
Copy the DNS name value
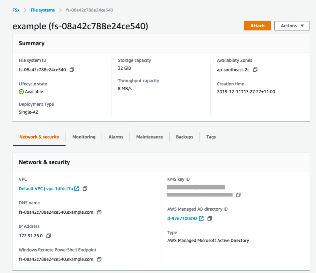(x=99, y=212)
